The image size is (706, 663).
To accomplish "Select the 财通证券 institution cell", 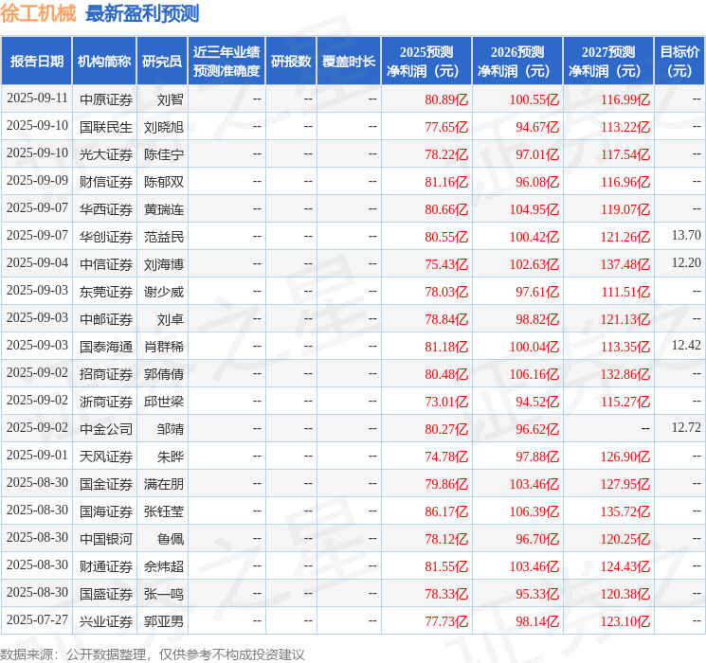I will [x=106, y=566].
